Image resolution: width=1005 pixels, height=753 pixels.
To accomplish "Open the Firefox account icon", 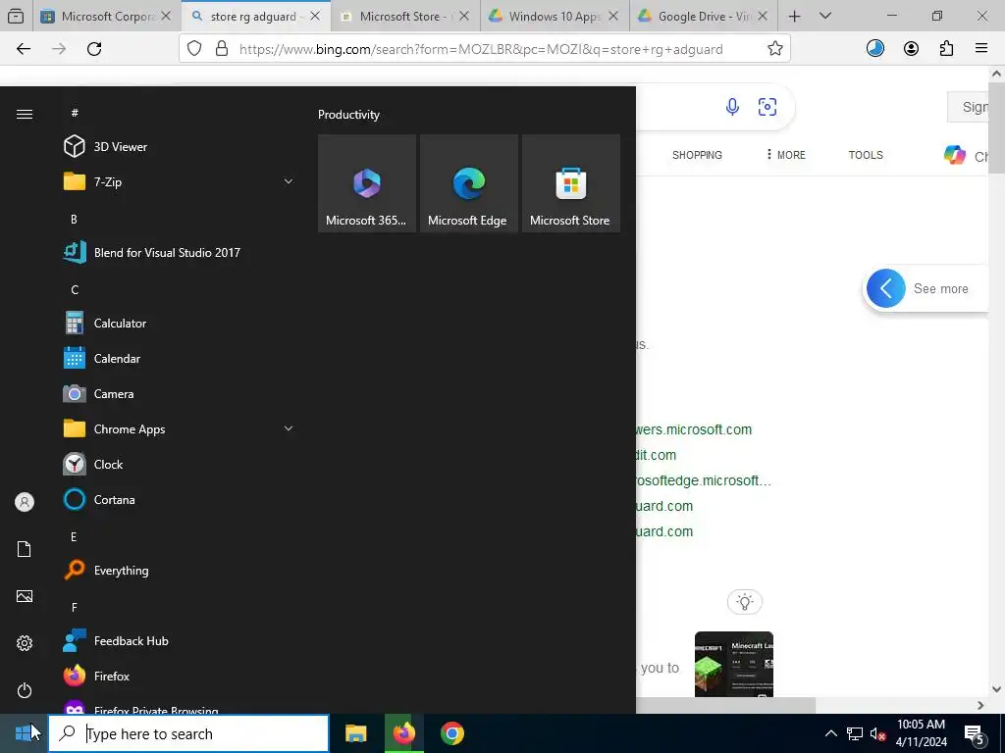I will tap(911, 49).
